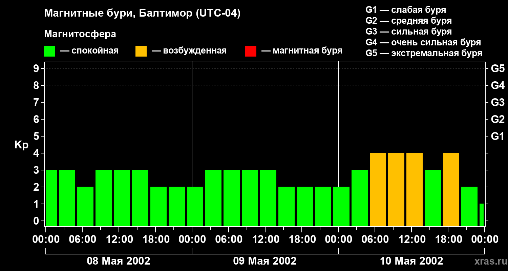The image size is (508, 271).
Task: Select the chart title "Магнитные бури, Балтимор"
Action: (x=142, y=14)
